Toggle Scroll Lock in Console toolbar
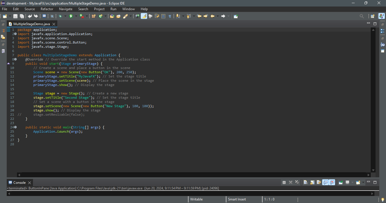 [x=312, y=182]
